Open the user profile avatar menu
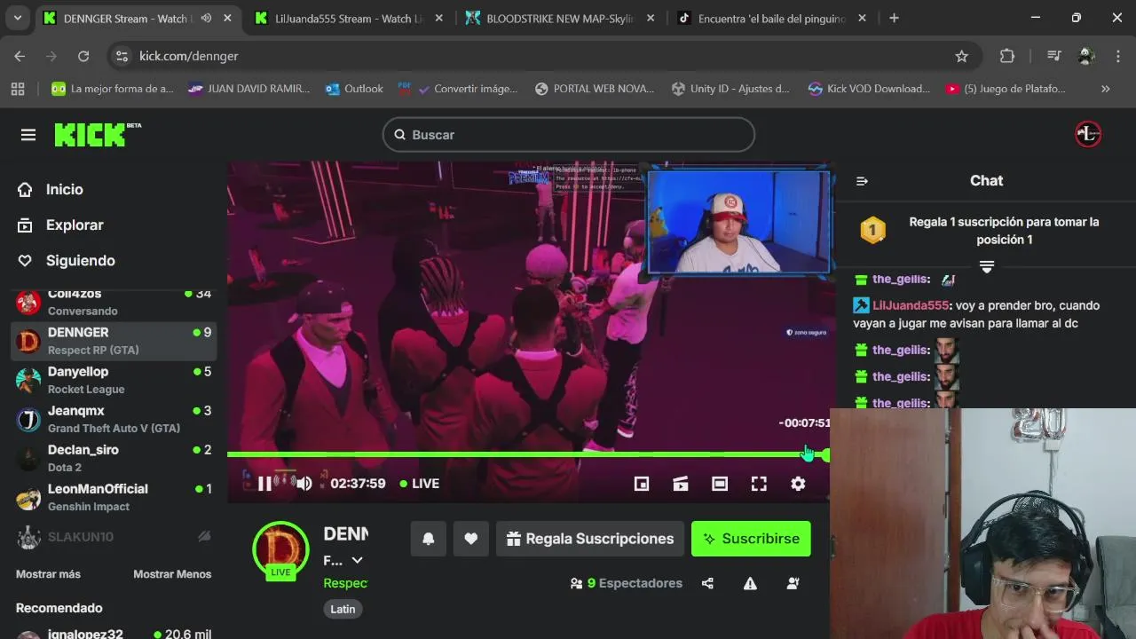This screenshot has height=639, width=1136. (x=1088, y=135)
